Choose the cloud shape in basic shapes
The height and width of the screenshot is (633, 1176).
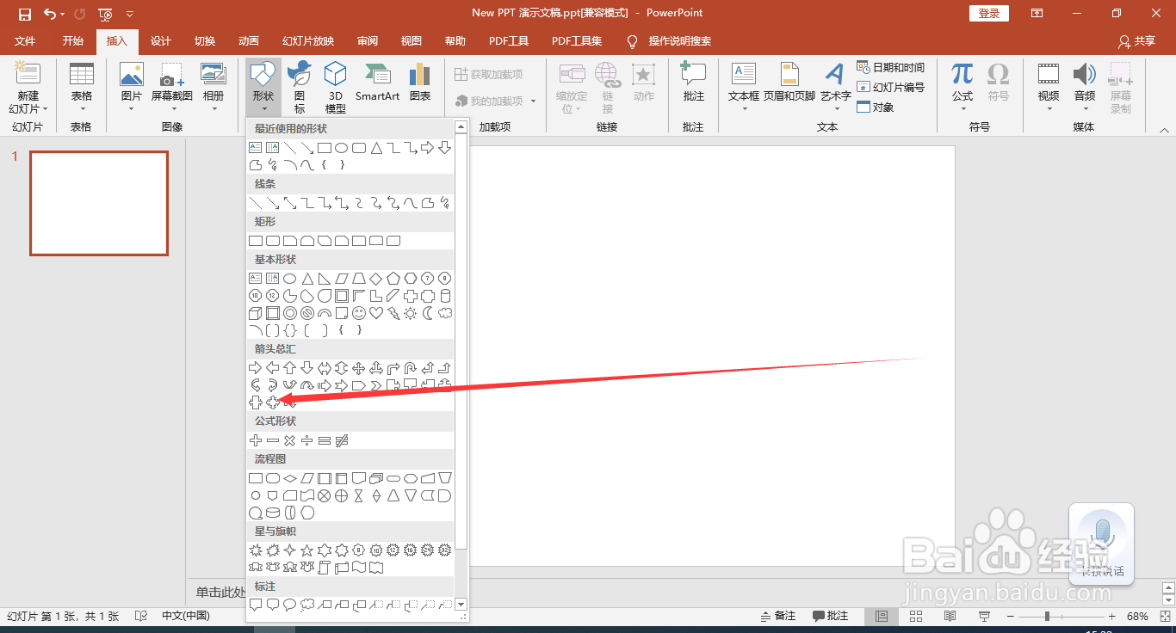point(445,313)
